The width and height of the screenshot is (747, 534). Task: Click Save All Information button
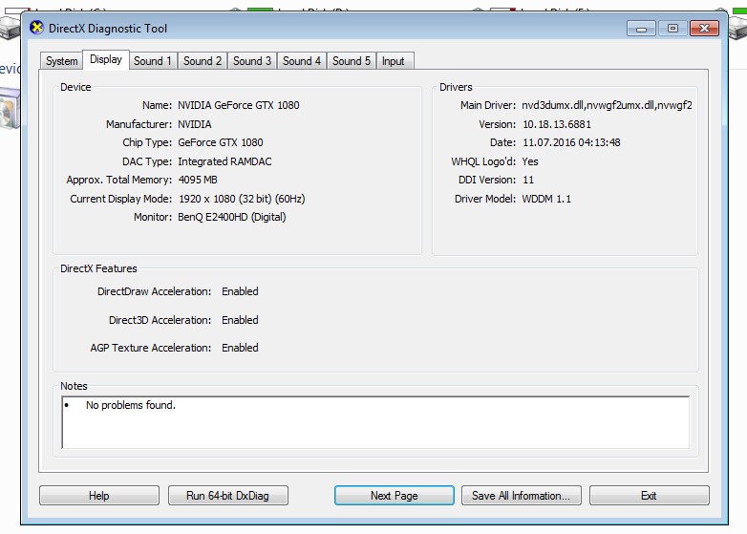522,496
